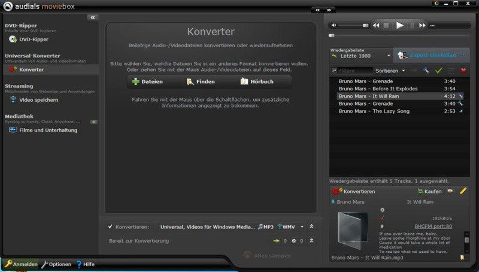Open the conversion format profile dropdown arrow
The image size is (479, 272).
302,227
